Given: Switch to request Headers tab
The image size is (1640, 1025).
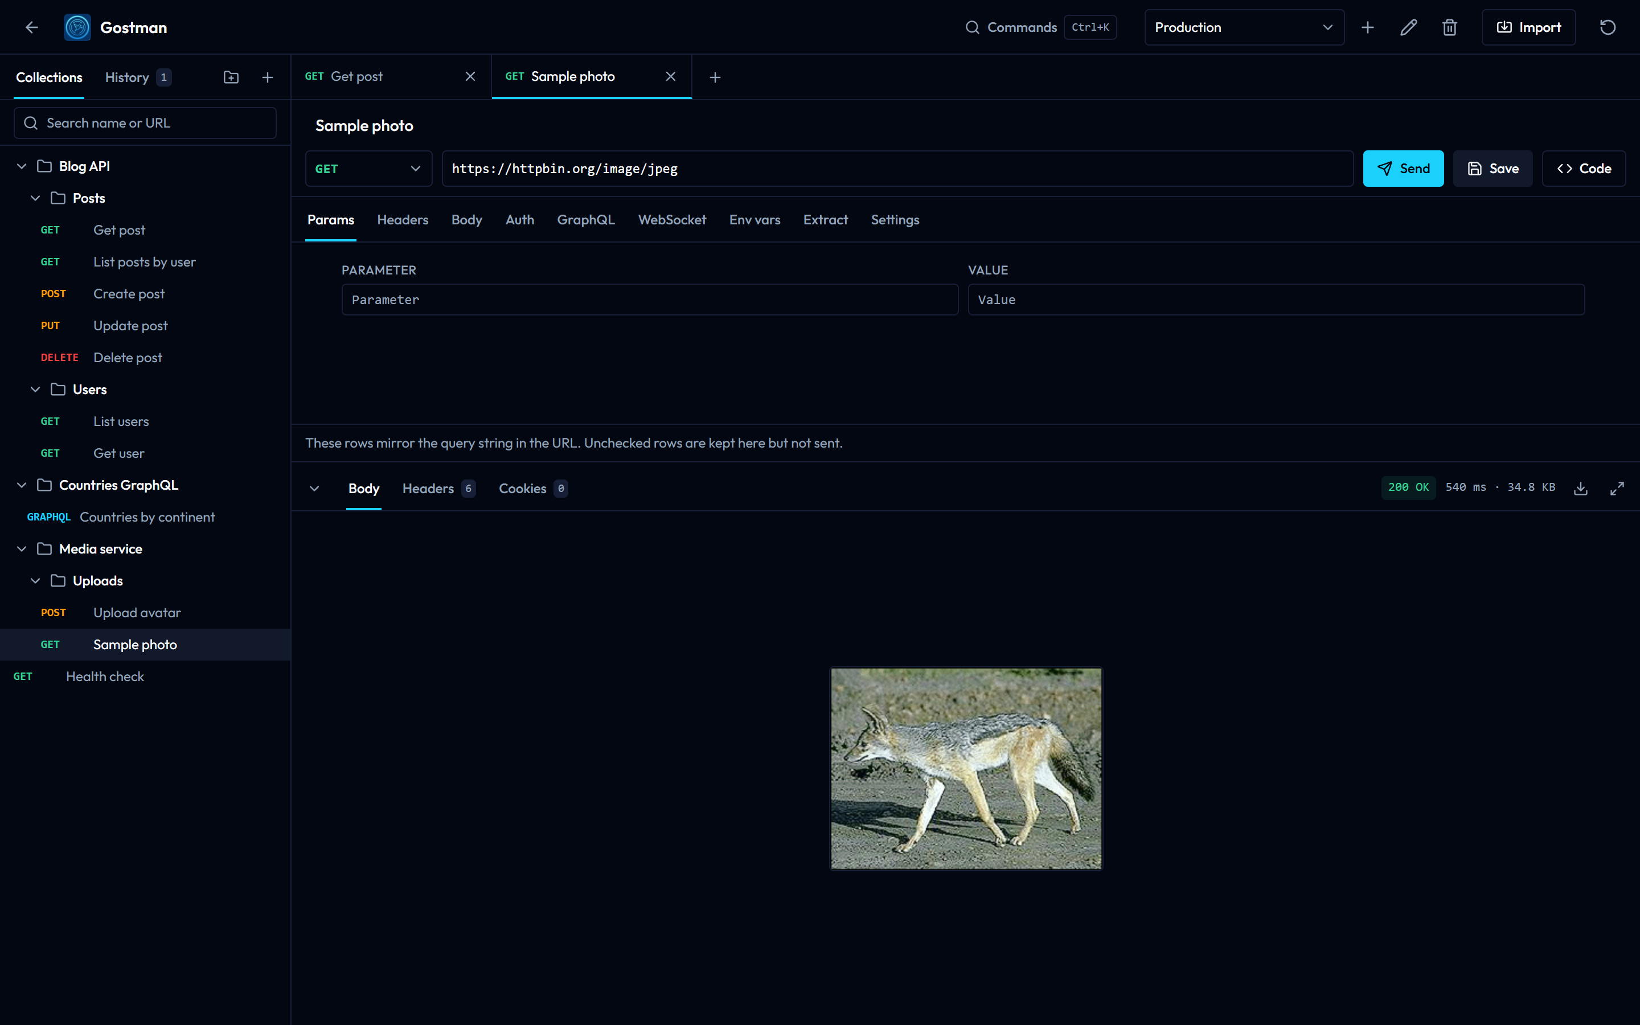Looking at the screenshot, I should click(x=403, y=220).
